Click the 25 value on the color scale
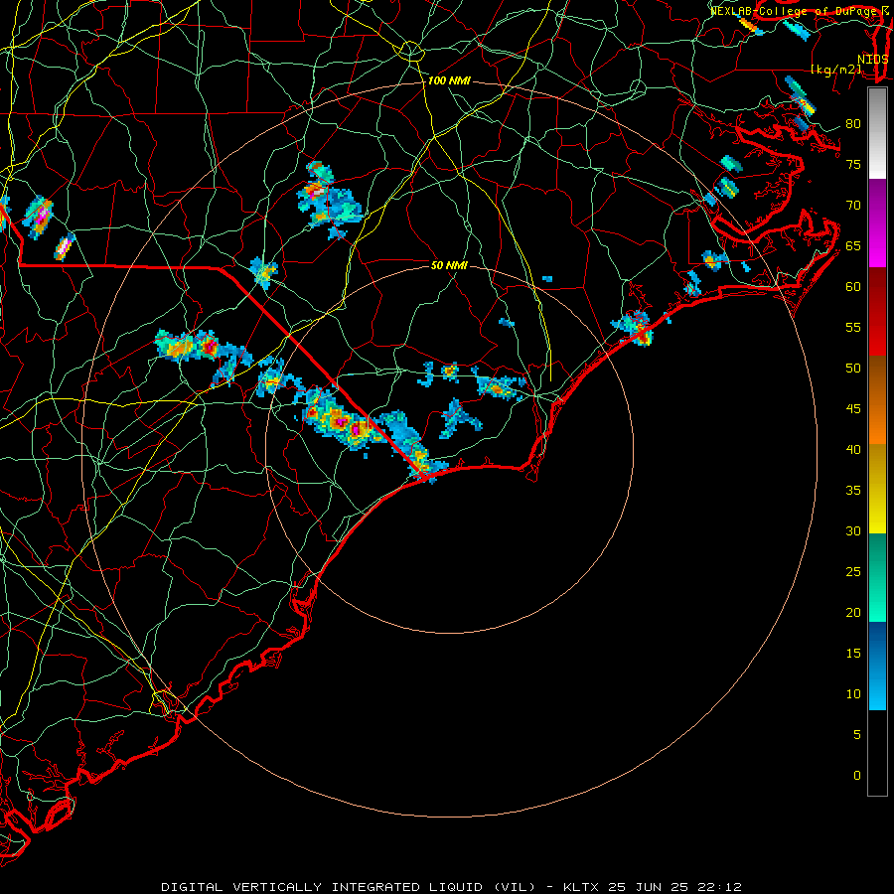Screen dimensions: 894x894 tap(853, 572)
